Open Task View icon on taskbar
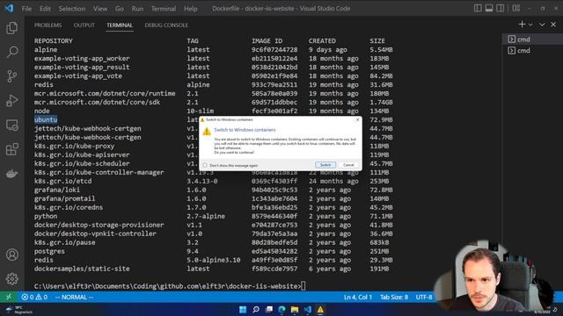This screenshot has width=563, height=316. click(x=268, y=310)
